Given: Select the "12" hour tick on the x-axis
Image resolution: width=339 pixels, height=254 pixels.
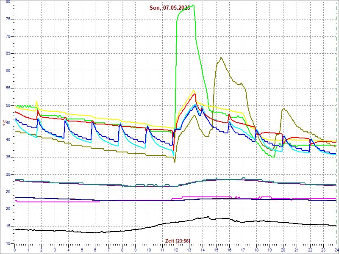Looking at the screenshot, I should [175, 250].
